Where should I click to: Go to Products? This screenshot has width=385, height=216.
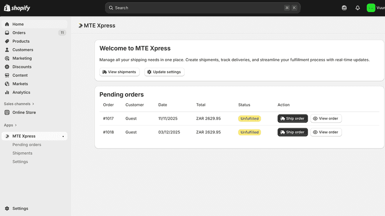click(34, 41)
